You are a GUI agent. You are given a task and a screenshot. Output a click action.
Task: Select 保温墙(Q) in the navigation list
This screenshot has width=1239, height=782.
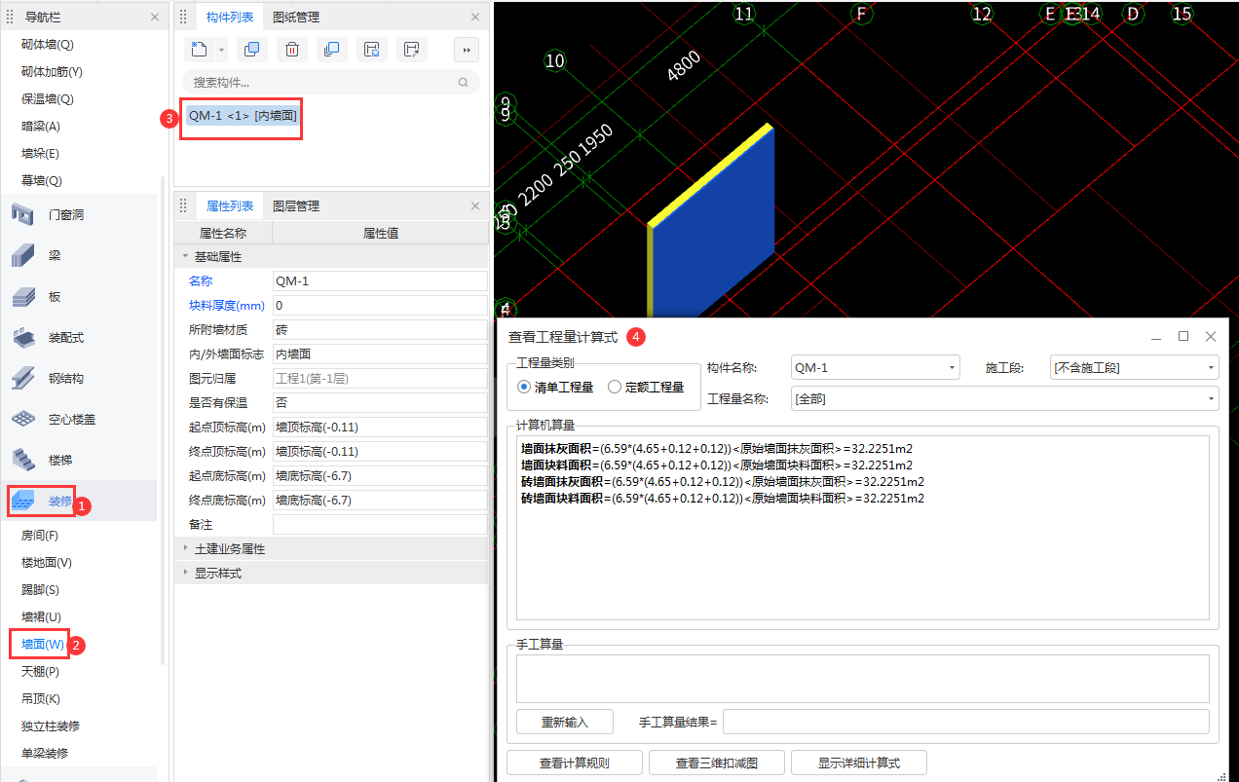tap(48, 98)
